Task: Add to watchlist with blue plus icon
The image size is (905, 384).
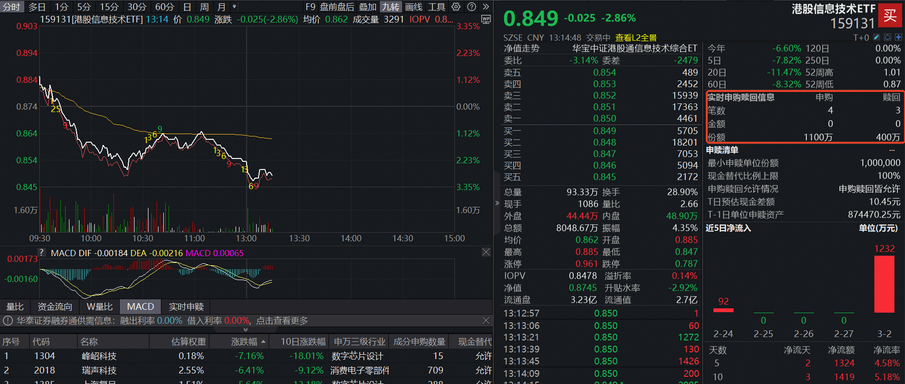Action: point(898,37)
